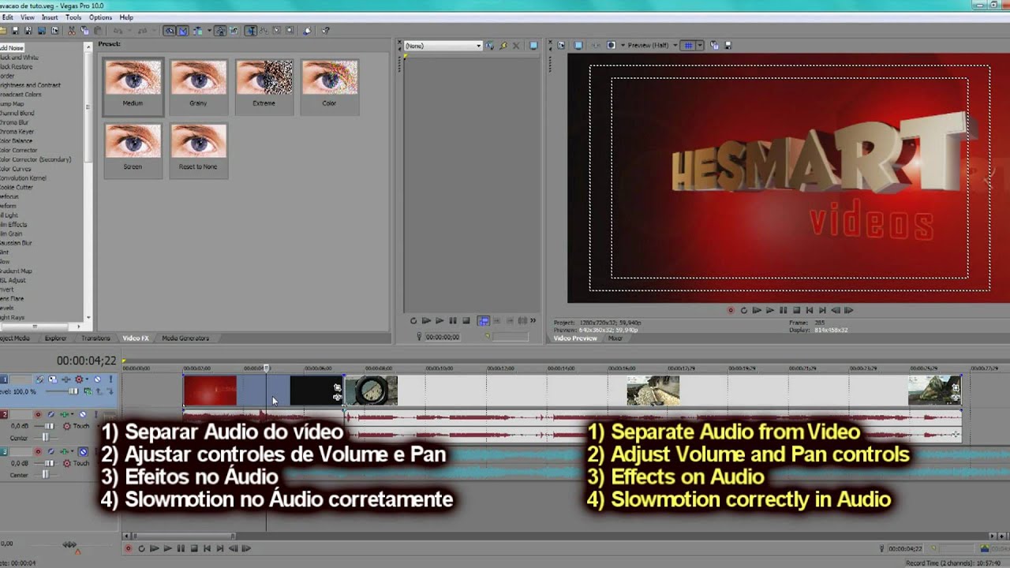Click the Copy toolbar icon
Viewport: 1010px width, 568px height.
tap(85, 31)
